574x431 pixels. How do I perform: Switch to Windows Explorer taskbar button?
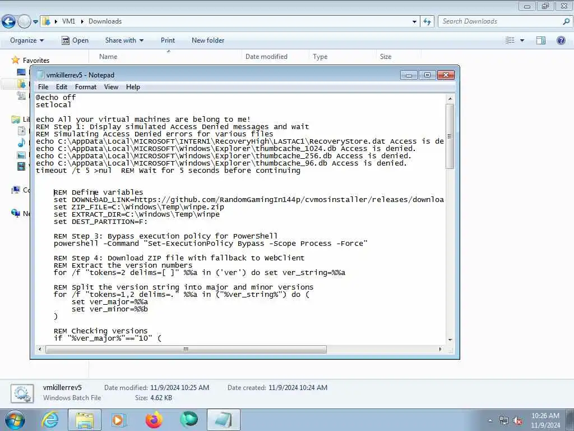(x=85, y=420)
